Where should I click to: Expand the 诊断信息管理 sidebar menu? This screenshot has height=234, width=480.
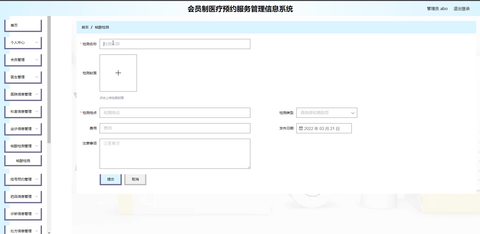(x=23, y=214)
